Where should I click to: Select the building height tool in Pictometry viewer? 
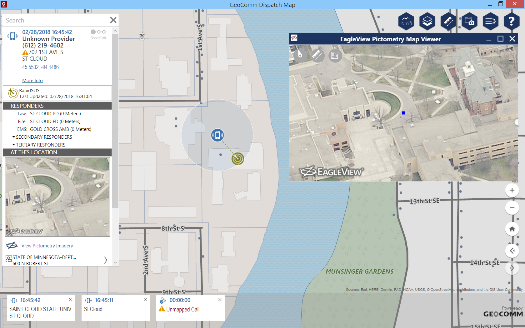click(x=335, y=55)
